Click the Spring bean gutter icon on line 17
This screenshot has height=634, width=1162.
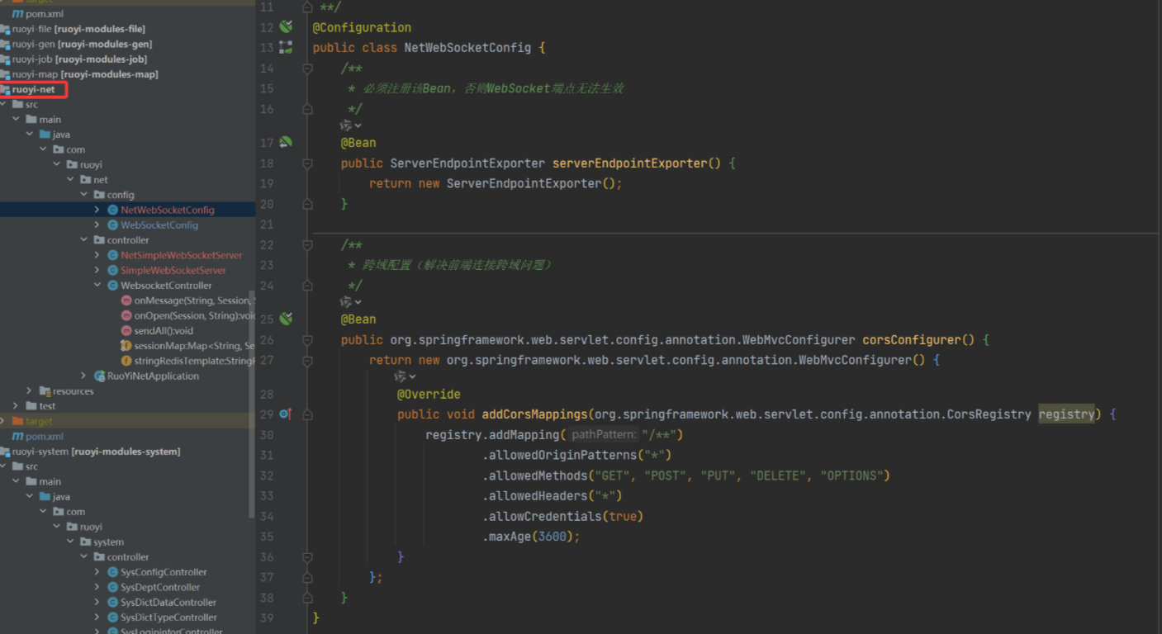coord(286,143)
